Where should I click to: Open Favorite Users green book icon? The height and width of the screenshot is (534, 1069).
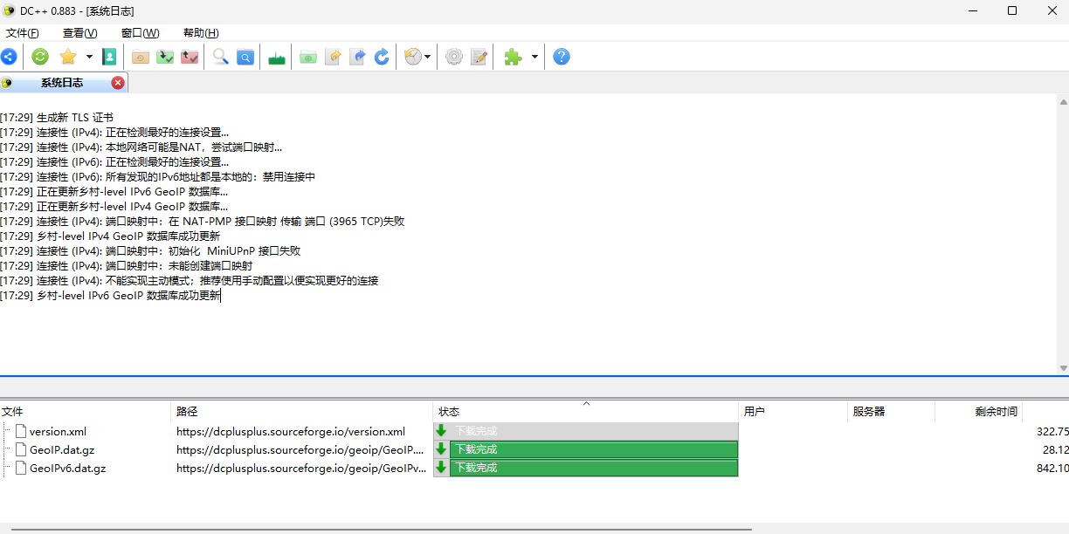pos(109,57)
